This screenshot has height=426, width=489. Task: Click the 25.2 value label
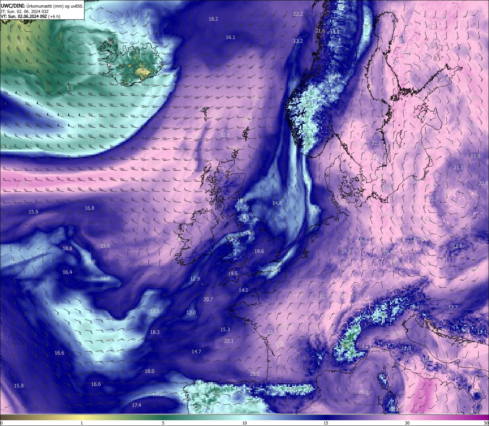[x=255, y=374]
